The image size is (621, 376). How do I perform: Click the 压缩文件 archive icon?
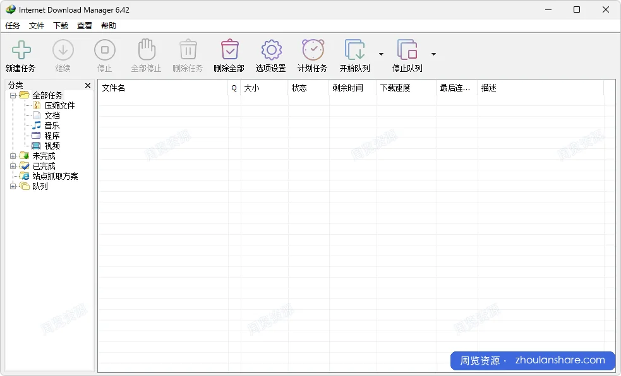tap(37, 105)
